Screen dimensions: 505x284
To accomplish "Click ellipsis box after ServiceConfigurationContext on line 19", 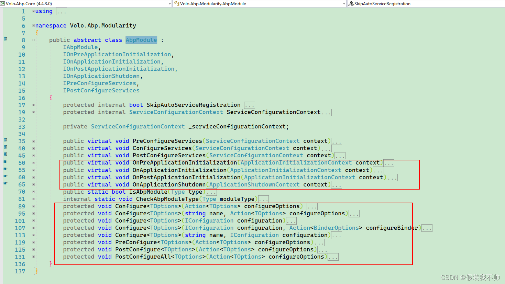I will click(326, 113).
